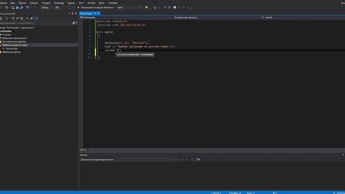Click the Undo arrow icon
Viewport: 345px width, 194px height.
tap(27, 8)
